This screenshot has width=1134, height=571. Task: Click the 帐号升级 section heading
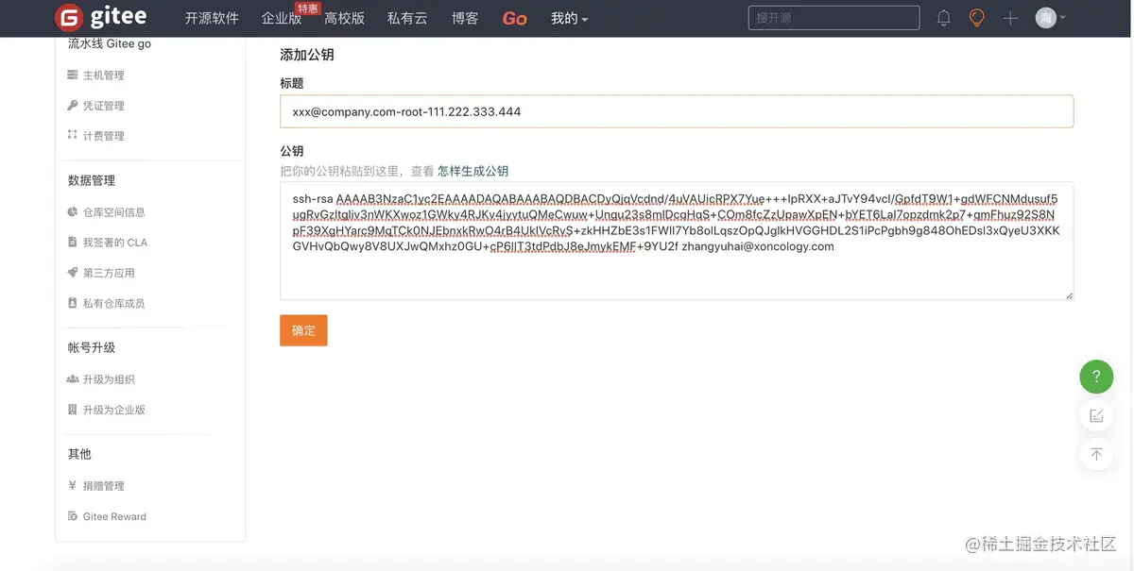[x=92, y=347]
